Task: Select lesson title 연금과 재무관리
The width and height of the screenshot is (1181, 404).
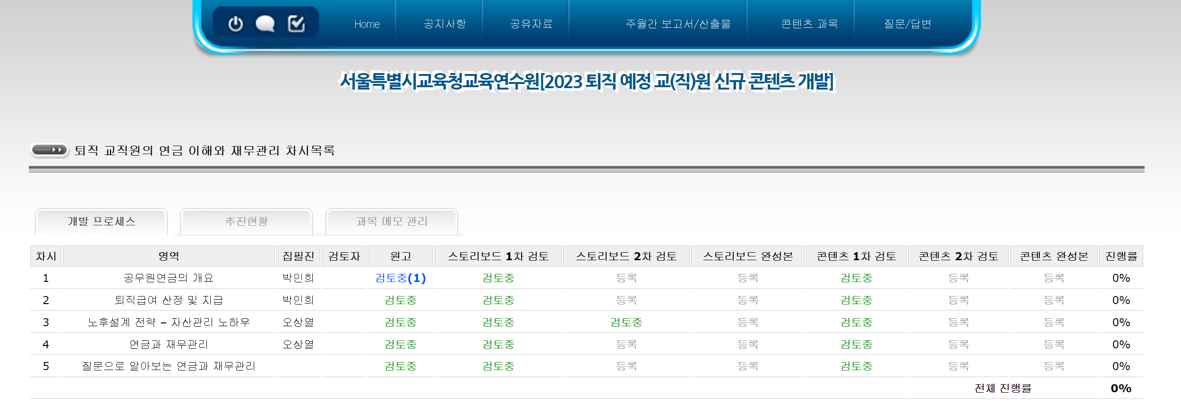Action: tap(169, 345)
